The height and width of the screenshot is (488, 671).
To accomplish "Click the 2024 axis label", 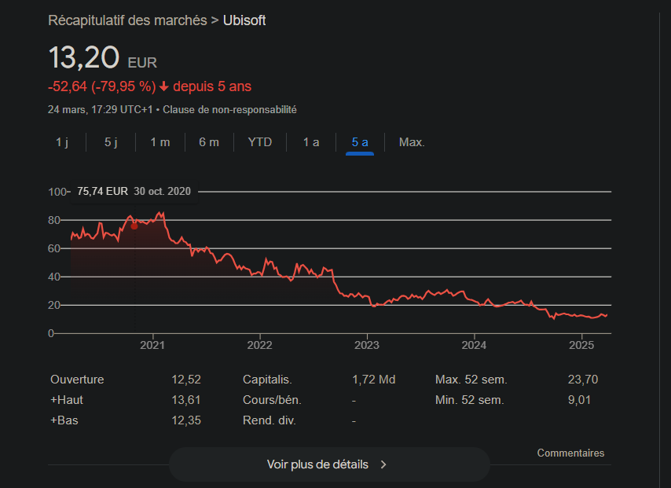I will tap(474, 345).
